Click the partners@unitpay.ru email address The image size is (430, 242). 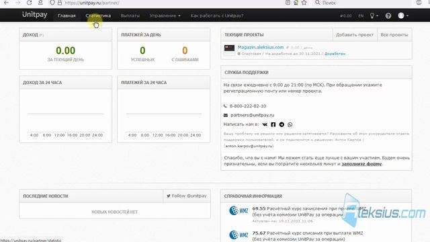coord(253,115)
